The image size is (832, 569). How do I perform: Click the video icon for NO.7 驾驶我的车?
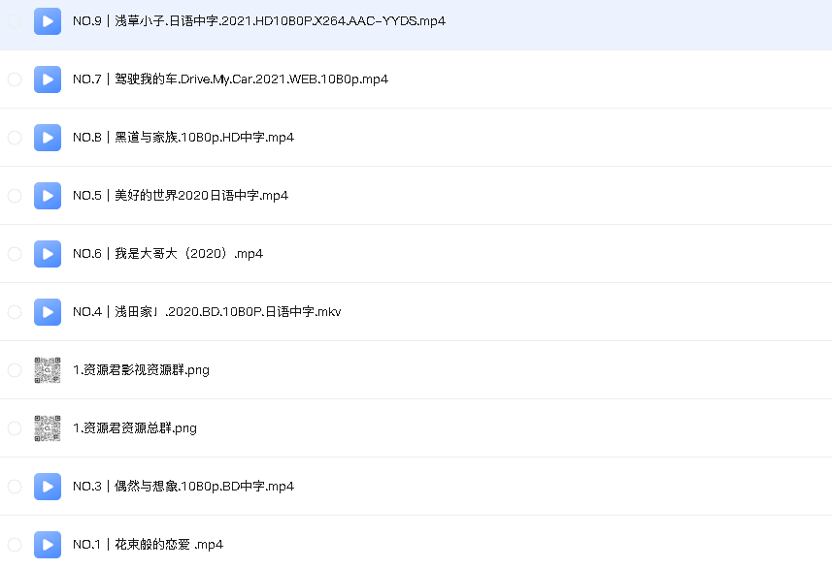48,79
